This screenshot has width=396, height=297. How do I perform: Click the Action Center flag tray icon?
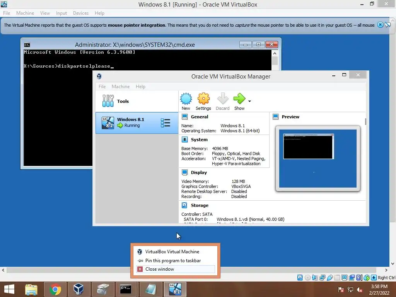pyautogui.click(x=341, y=290)
